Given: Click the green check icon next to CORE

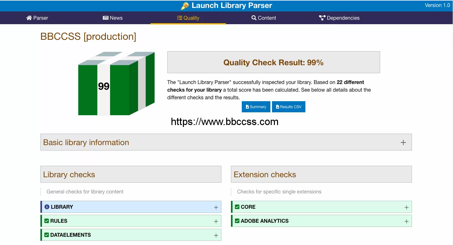Looking at the screenshot, I should [x=237, y=207].
